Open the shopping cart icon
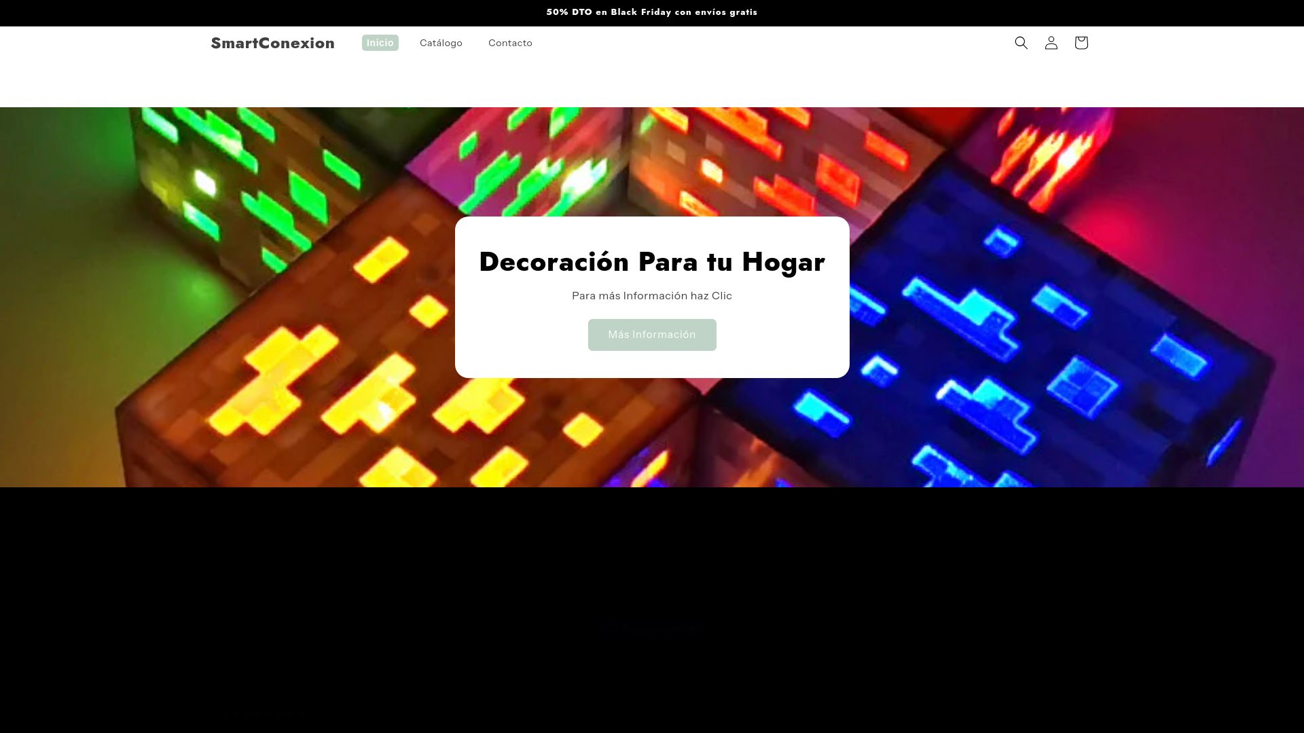1304x733 pixels. [1081, 43]
